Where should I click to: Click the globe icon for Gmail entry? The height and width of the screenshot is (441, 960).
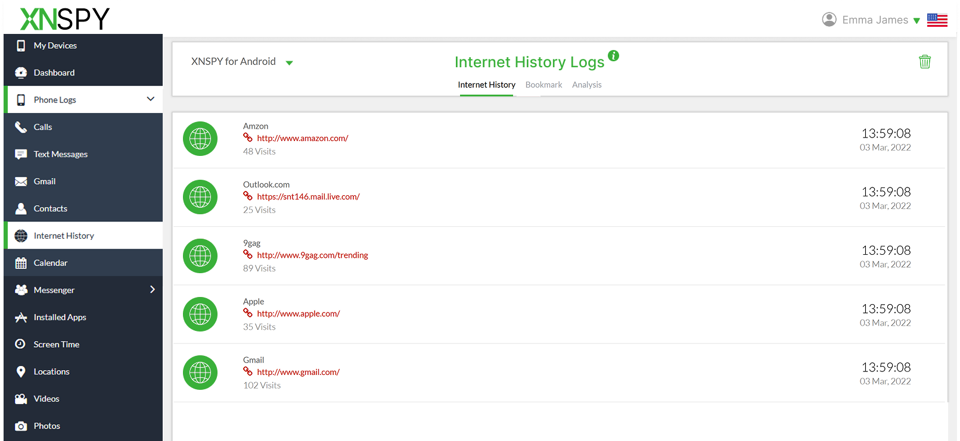click(x=200, y=373)
